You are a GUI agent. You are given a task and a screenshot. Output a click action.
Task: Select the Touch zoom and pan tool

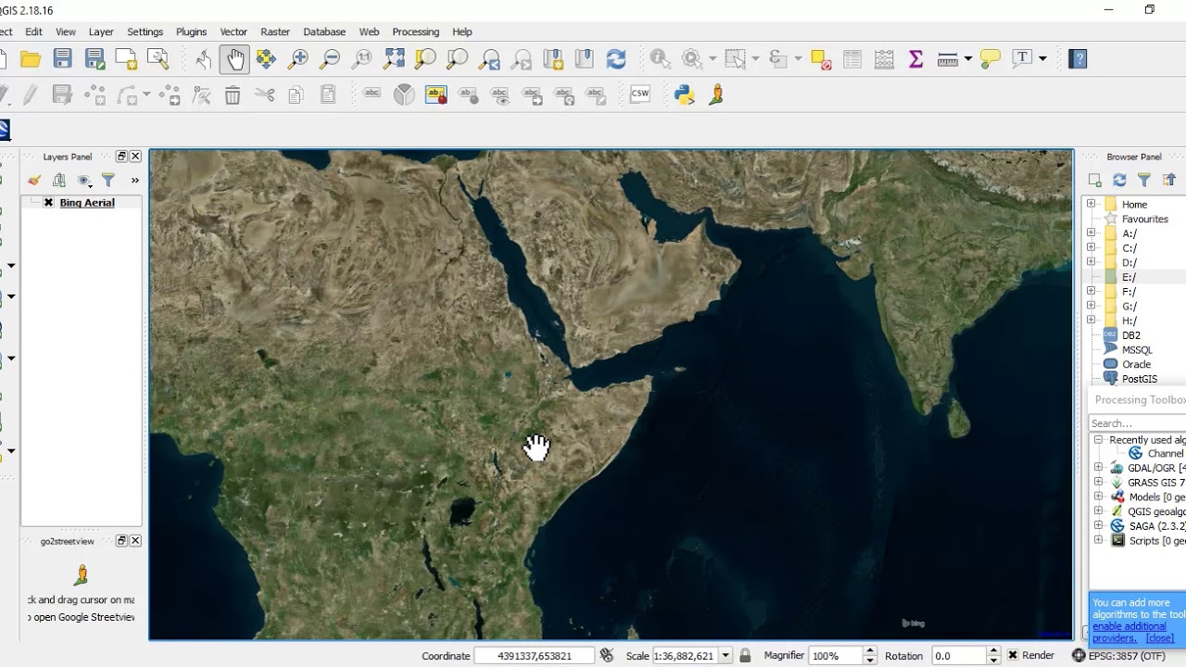[203, 59]
